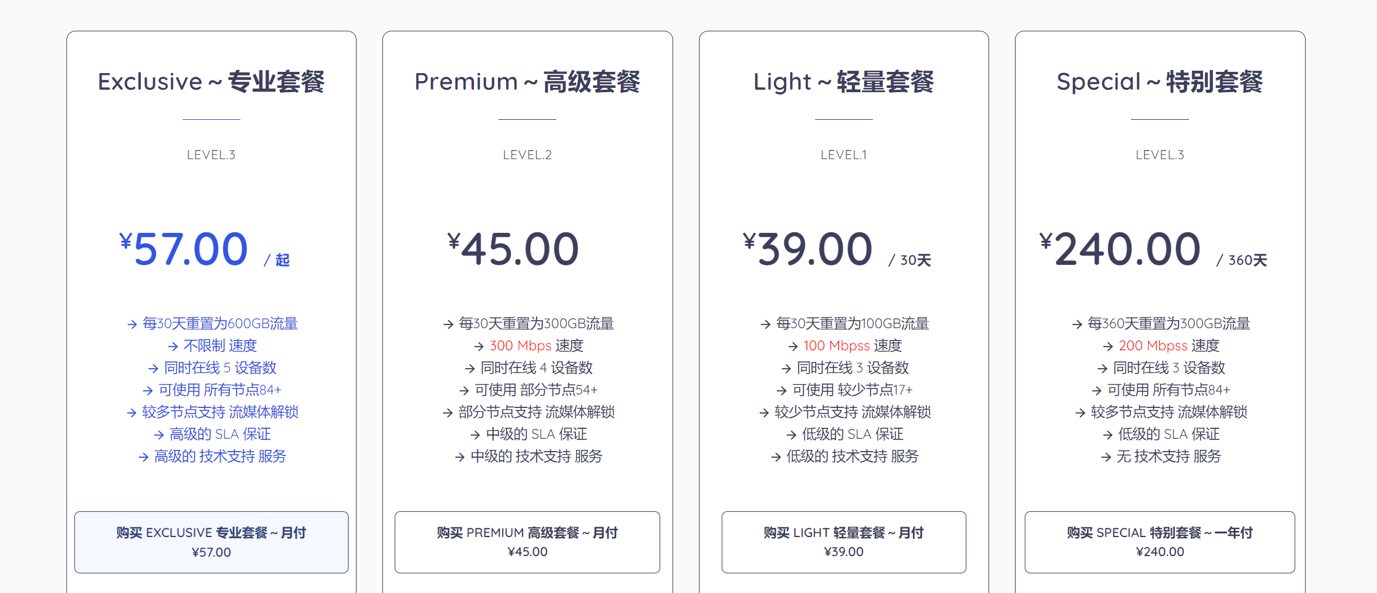This screenshot has width=1377, height=593.
Task: Click the ¥240.00 / 360天 price
Action: pos(1160,249)
